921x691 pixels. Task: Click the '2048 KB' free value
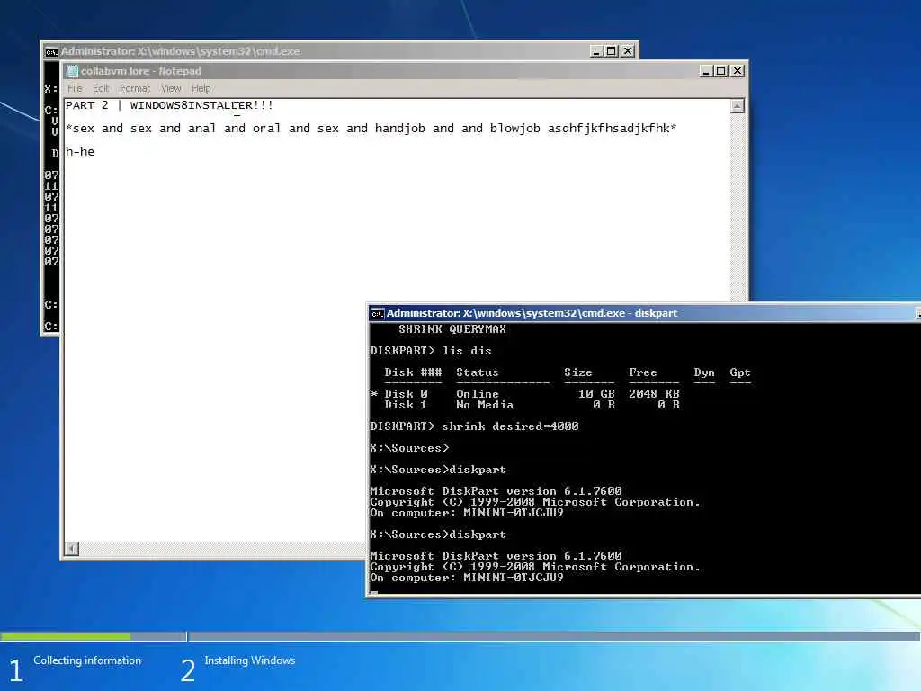point(654,394)
